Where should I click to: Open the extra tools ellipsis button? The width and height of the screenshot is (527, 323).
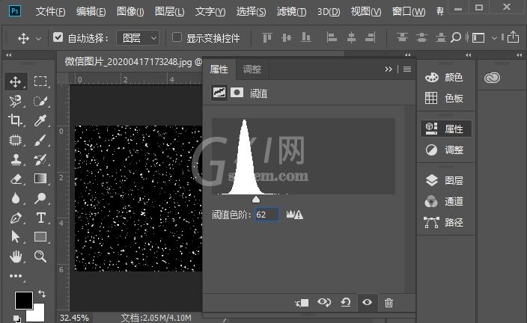coord(16,276)
